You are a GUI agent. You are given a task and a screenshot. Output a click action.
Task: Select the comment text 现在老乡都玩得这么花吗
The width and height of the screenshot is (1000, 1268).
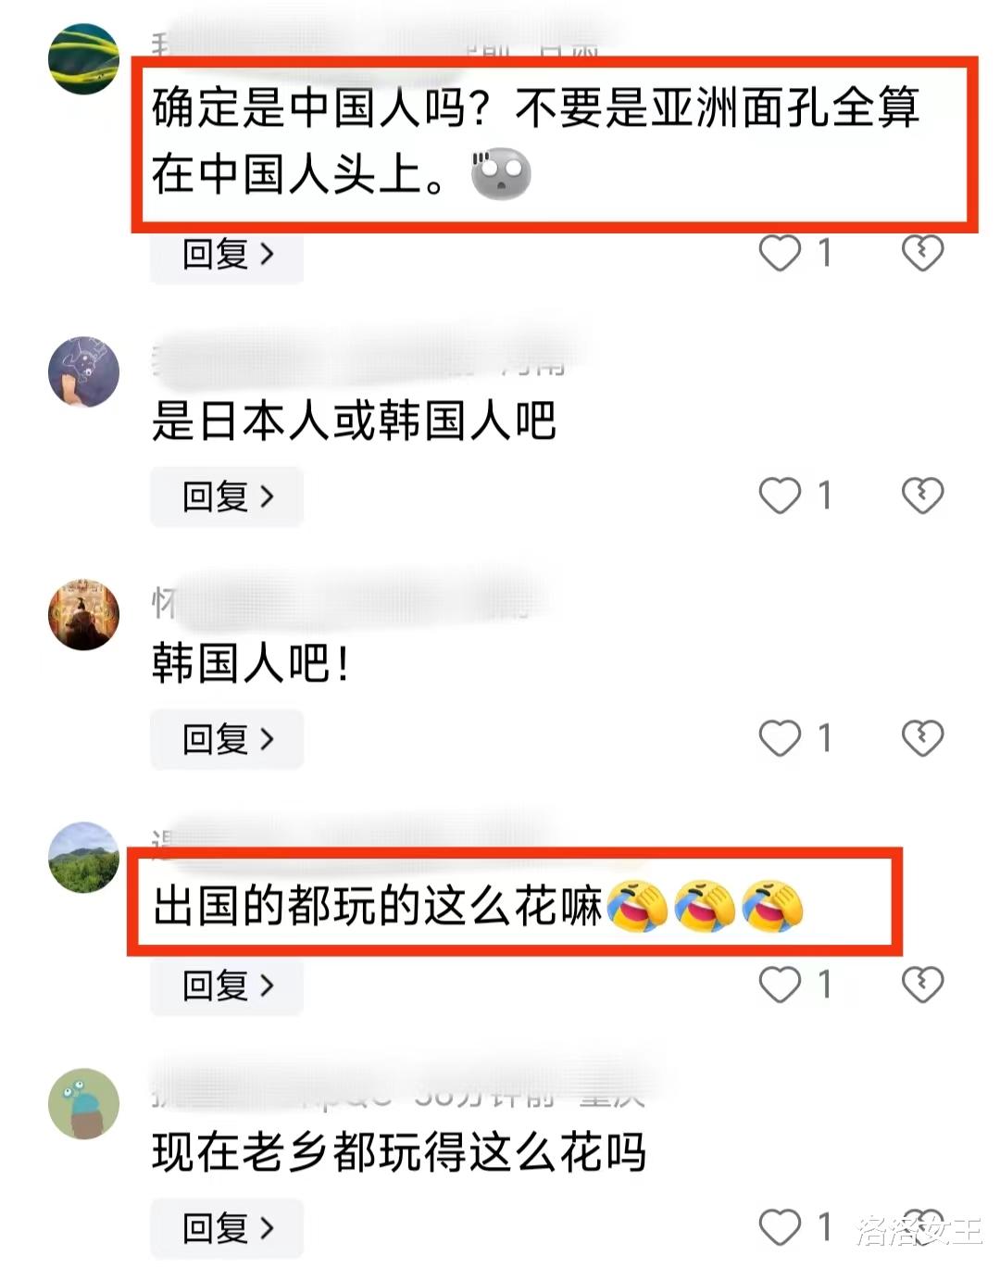coord(398,1153)
